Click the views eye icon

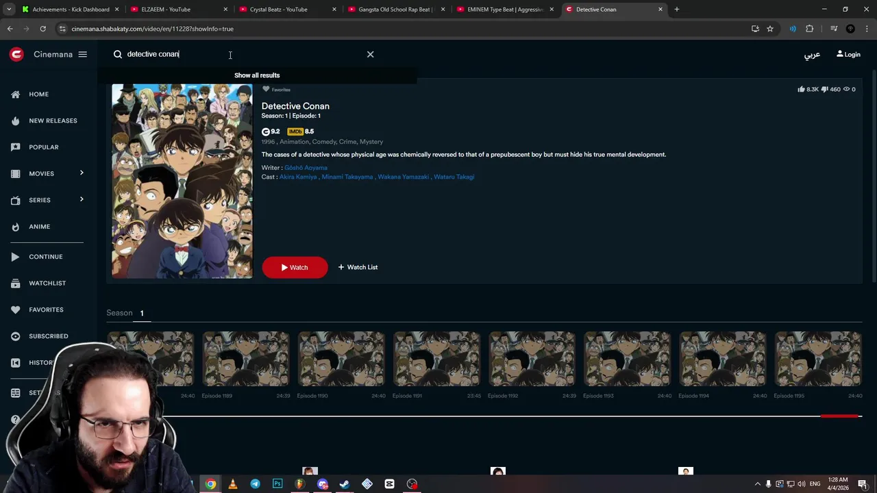click(x=846, y=89)
